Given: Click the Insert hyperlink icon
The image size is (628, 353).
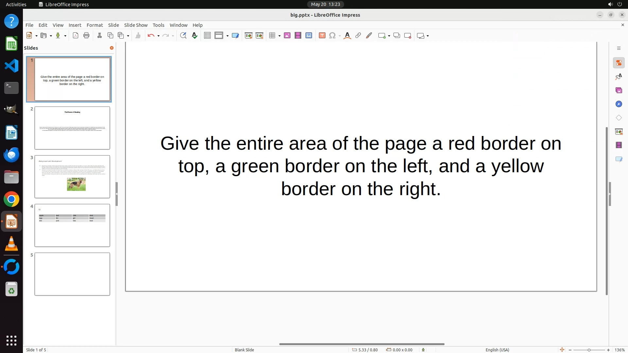Looking at the screenshot, I should [358, 36].
